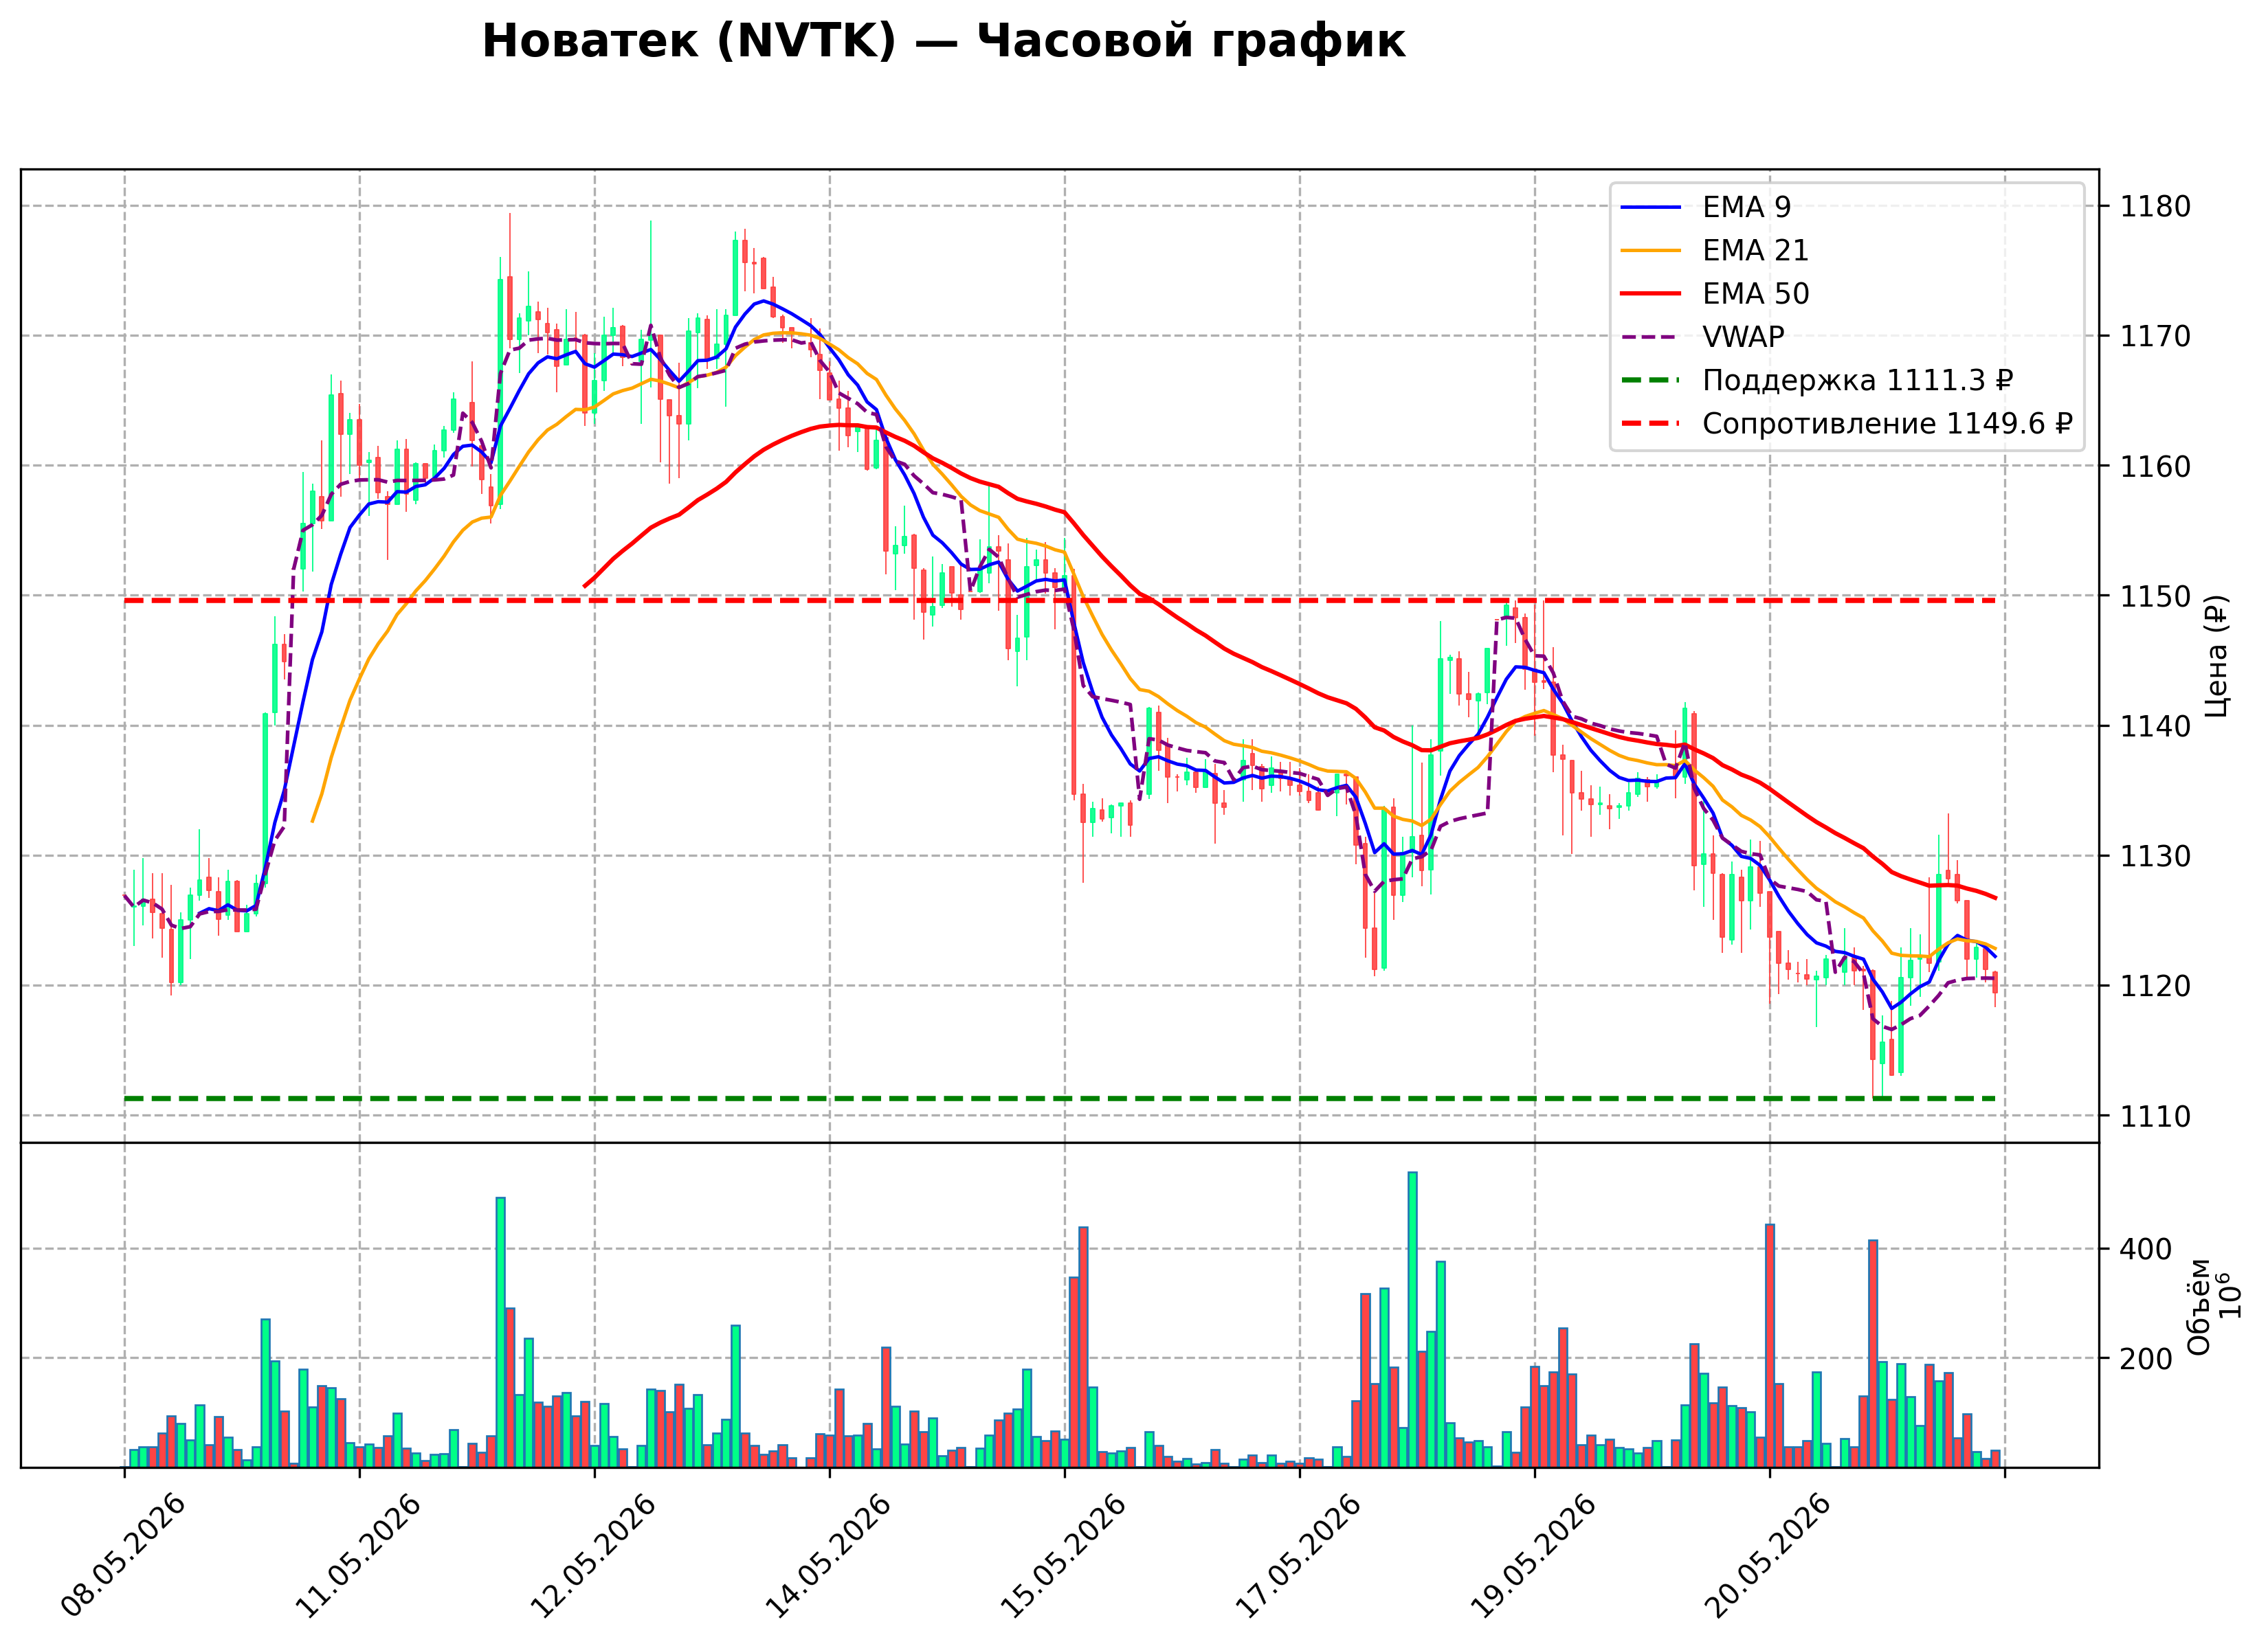This screenshot has height=1644, width=2268.
Task: Click the price axis tick "1160"
Action: click(2155, 466)
